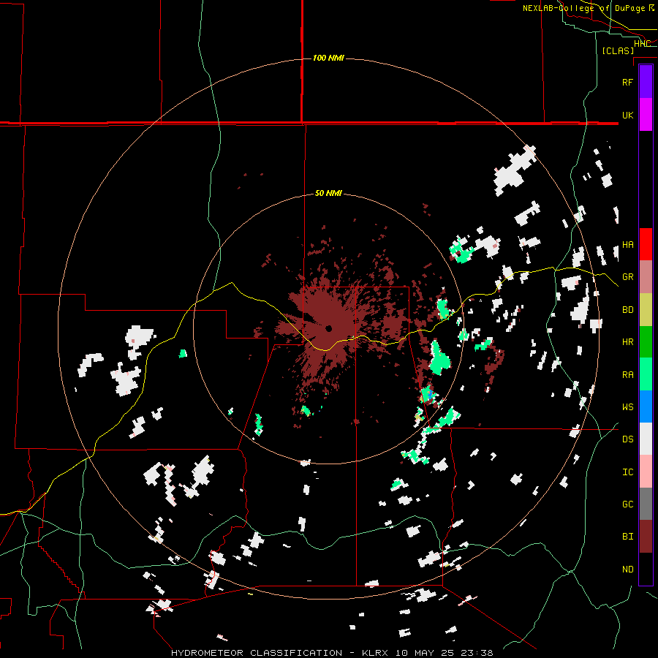The height and width of the screenshot is (658, 658).
Task: Click the BI brown legend swatch
Action: pyautogui.click(x=646, y=537)
